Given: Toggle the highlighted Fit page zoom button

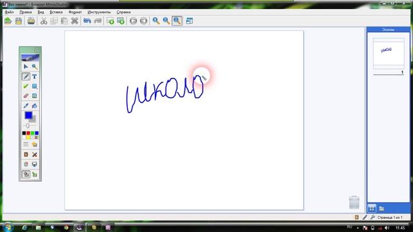Looking at the screenshot, I should [x=177, y=21].
